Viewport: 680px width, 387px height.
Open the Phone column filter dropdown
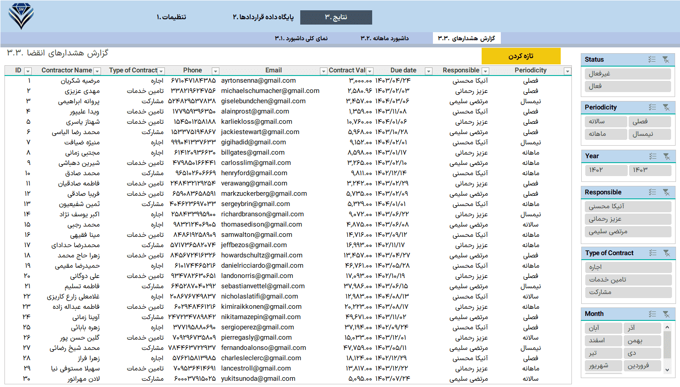tap(215, 71)
